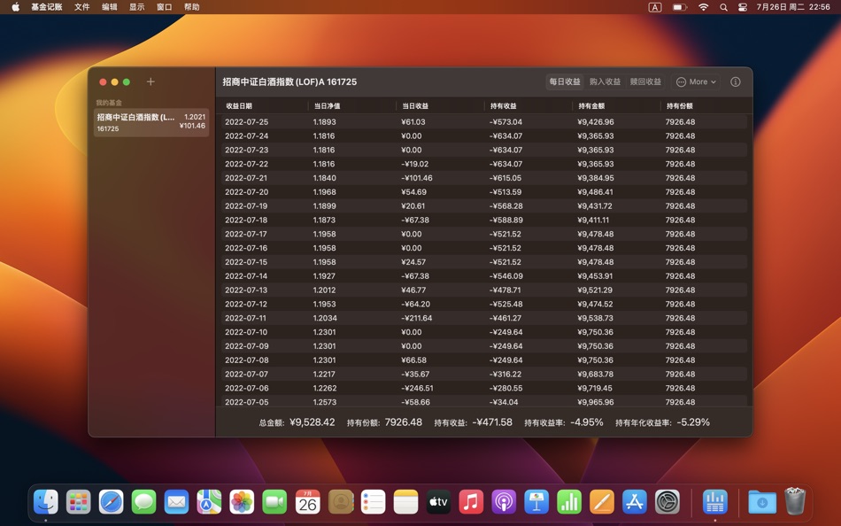
Task: Open the 基金记账 app in Dock
Action: tap(714, 502)
